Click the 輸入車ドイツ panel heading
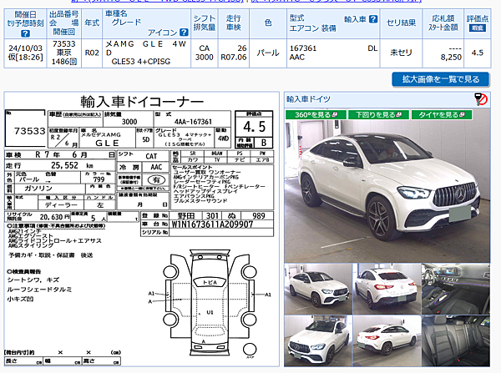Image resolution: width=501 pixels, height=373 pixels. click(x=308, y=99)
